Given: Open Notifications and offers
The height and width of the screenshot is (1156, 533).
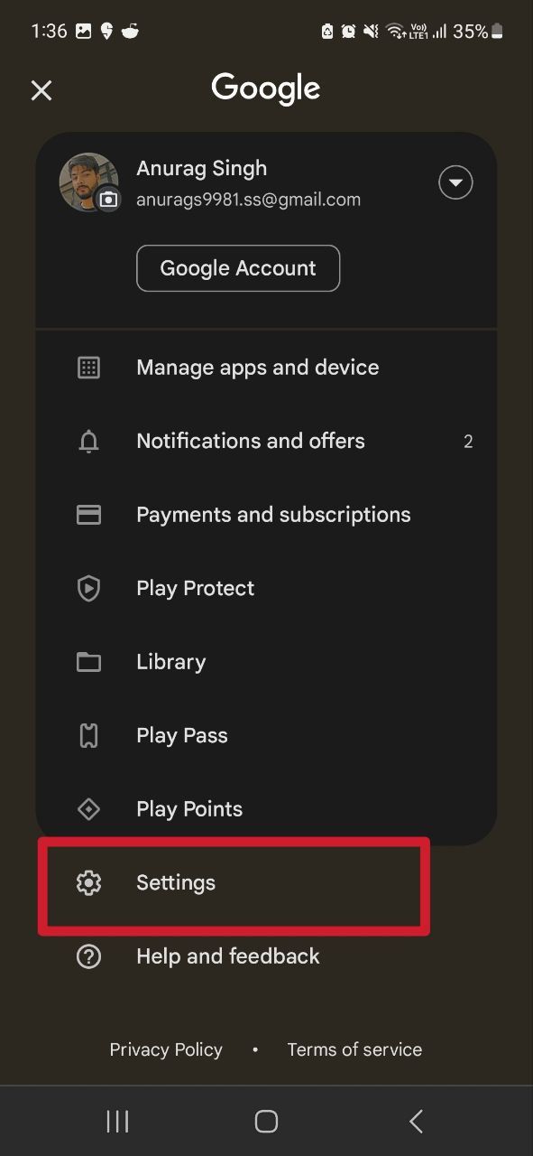Looking at the screenshot, I should tap(251, 441).
